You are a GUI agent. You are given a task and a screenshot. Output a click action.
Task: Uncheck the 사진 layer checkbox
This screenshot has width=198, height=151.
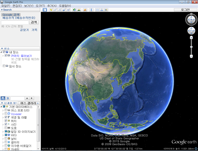coord(6,124)
